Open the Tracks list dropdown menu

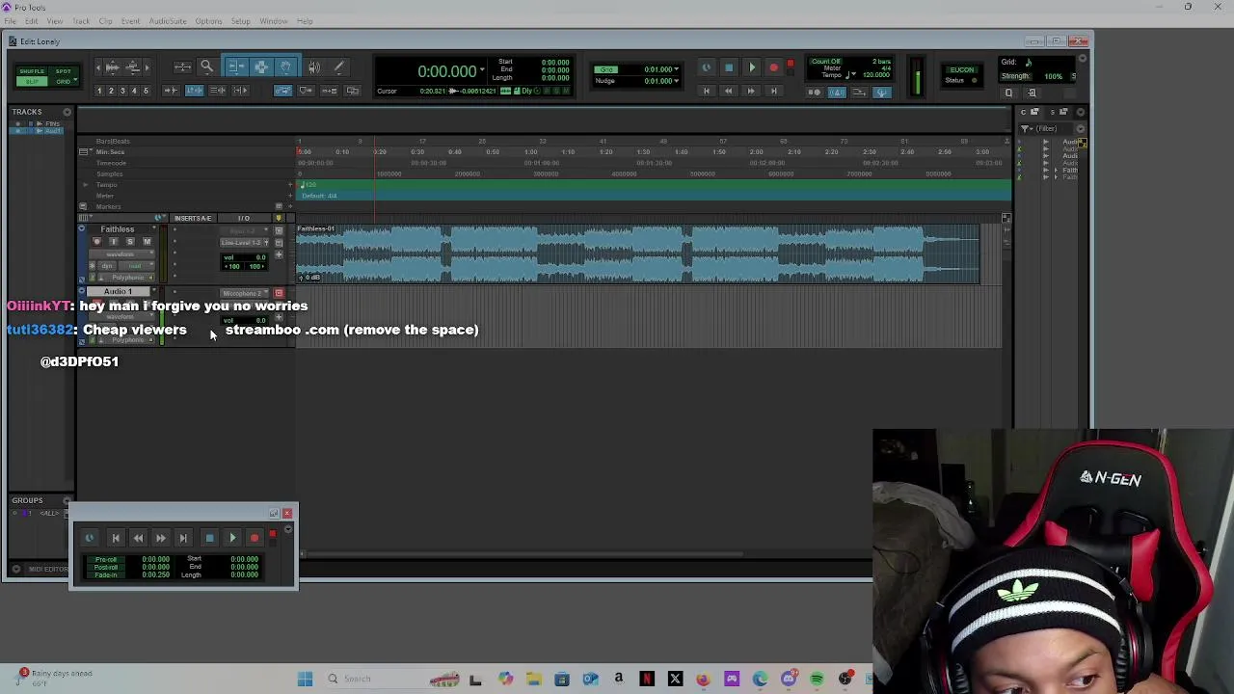point(67,112)
